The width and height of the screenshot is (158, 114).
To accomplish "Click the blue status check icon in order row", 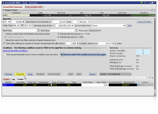I will [x=138, y=85].
